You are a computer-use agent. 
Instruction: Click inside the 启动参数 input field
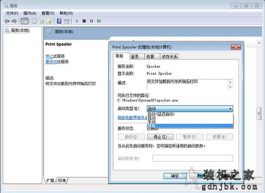pos(193,158)
